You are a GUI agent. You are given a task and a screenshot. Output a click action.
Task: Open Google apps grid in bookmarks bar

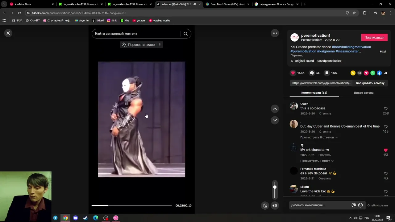(x=4, y=21)
